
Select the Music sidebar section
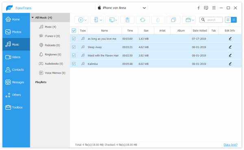(16, 44)
